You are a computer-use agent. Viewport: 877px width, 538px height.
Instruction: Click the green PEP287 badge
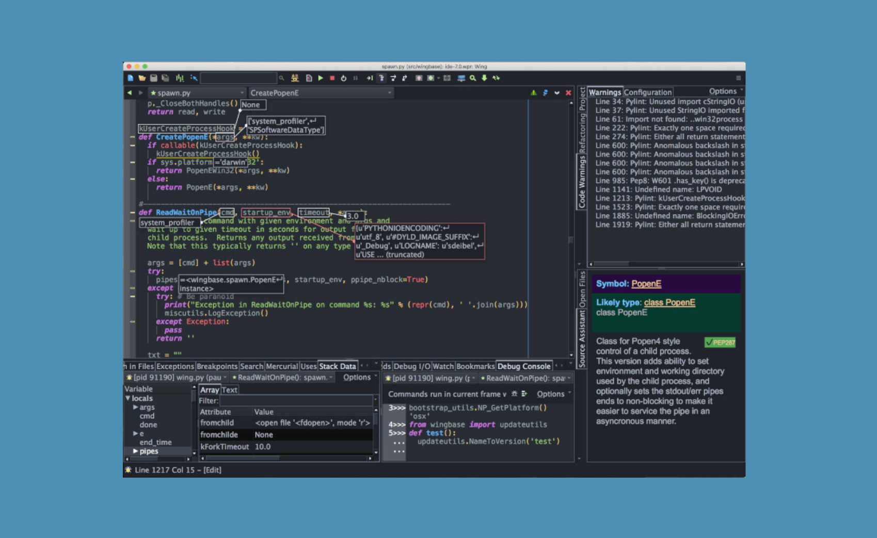pyautogui.click(x=720, y=343)
